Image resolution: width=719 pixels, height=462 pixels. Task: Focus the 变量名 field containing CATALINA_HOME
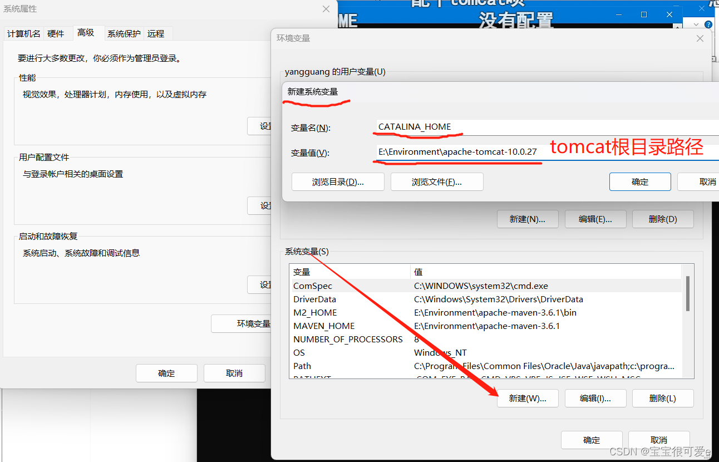[x=546, y=127]
